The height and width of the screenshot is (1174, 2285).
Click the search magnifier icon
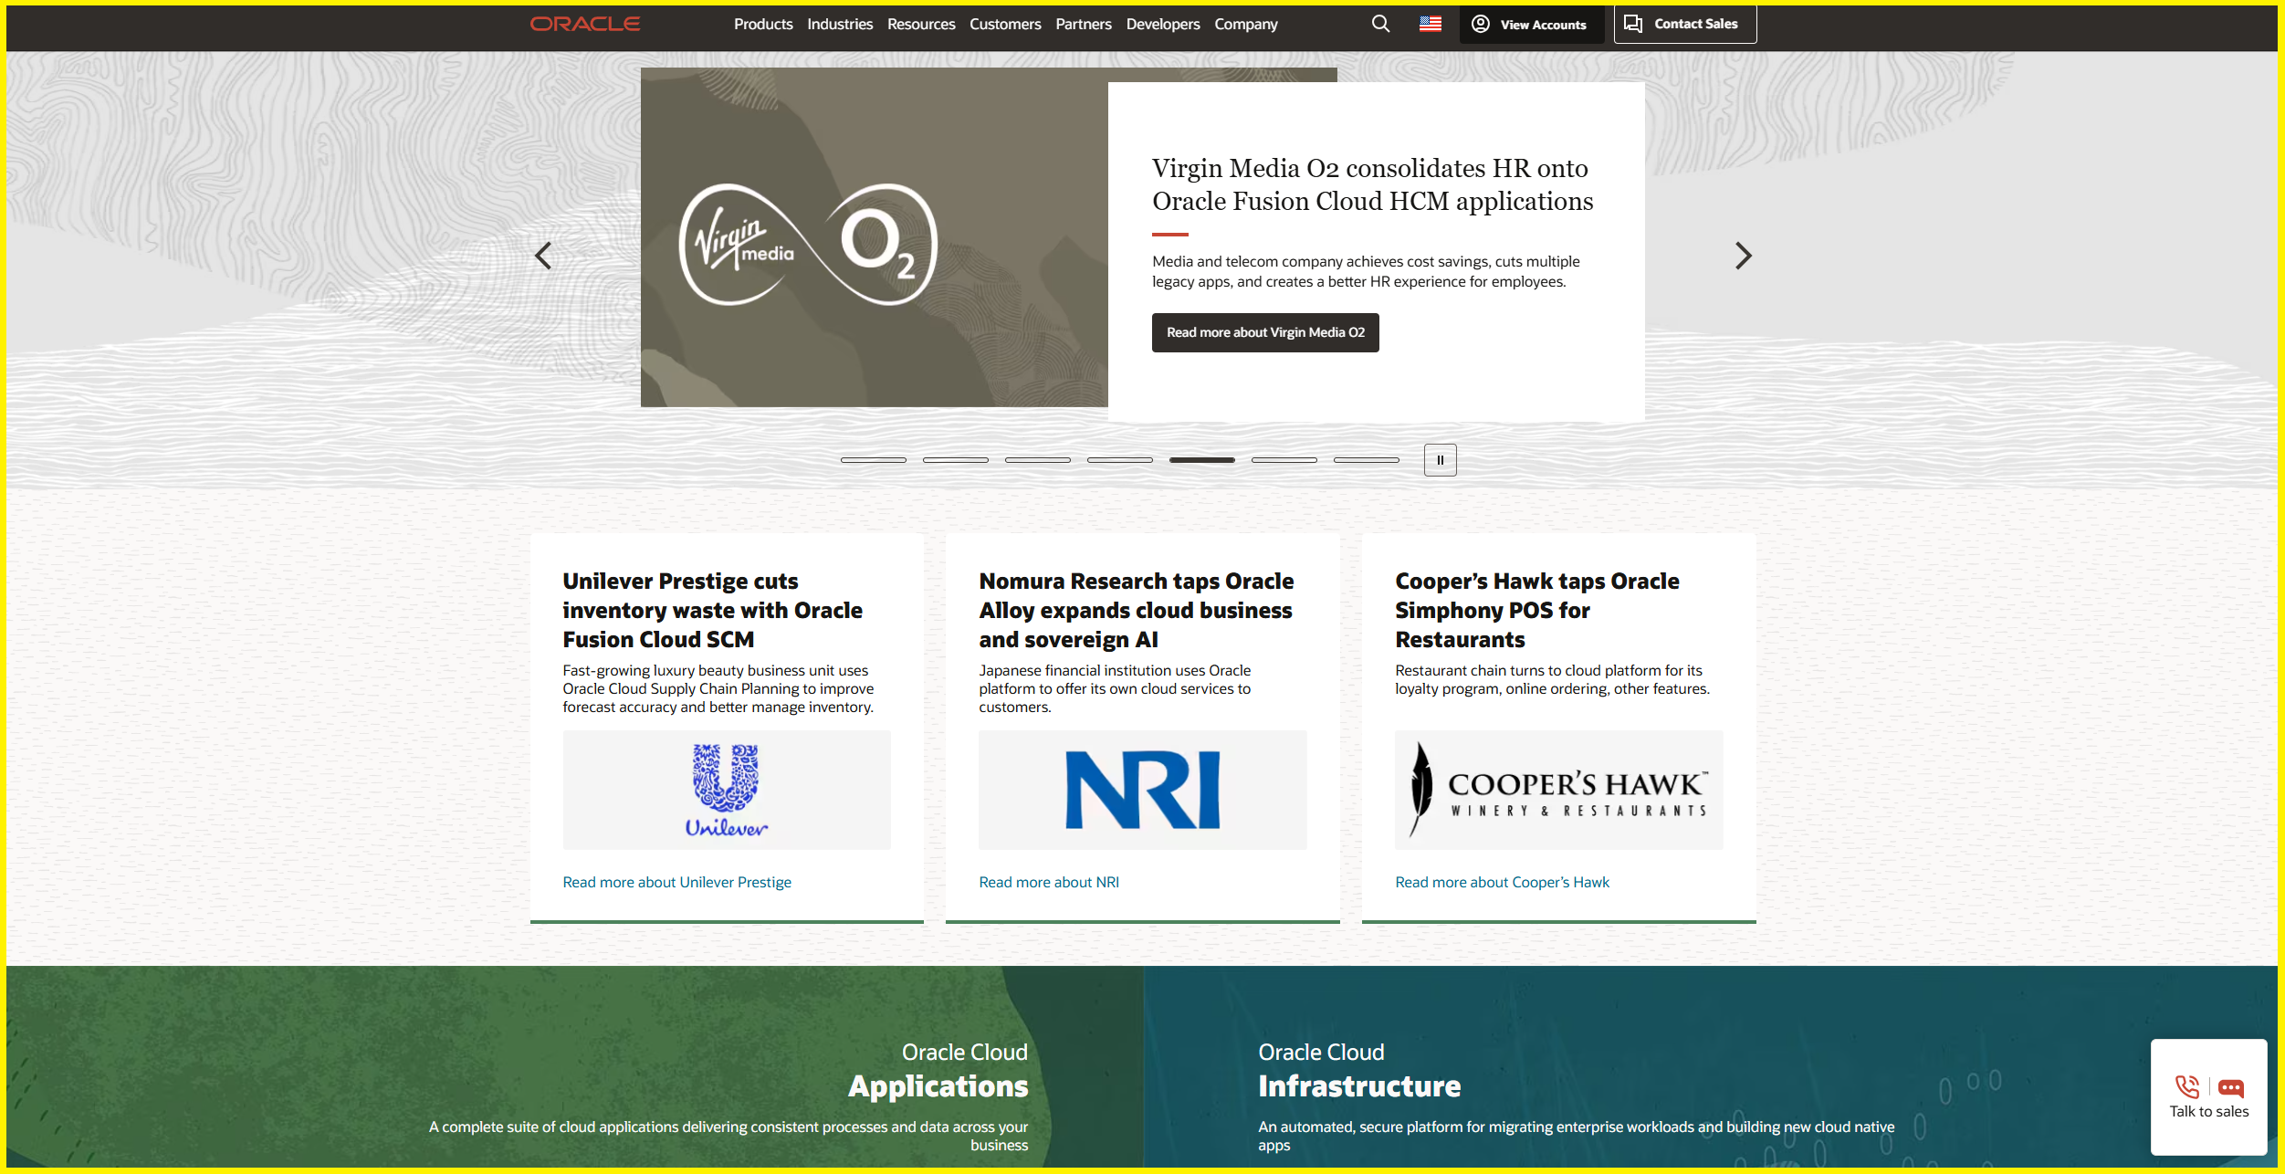(1380, 24)
